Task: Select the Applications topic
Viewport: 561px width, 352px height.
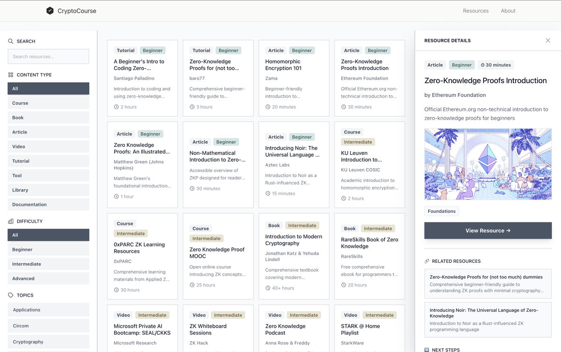Action: [x=49, y=310]
